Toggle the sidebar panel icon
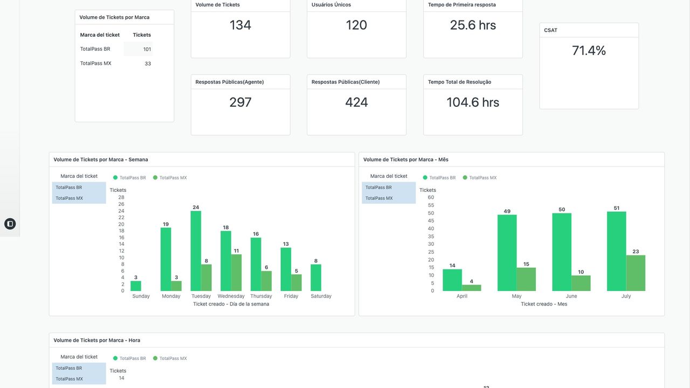The height and width of the screenshot is (388, 690). click(x=10, y=224)
